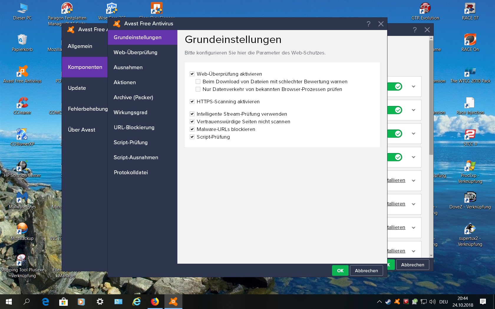The width and height of the screenshot is (495, 309).
Task: Open the 'Web-Überprüfung' settings tab
Action: [143, 52]
